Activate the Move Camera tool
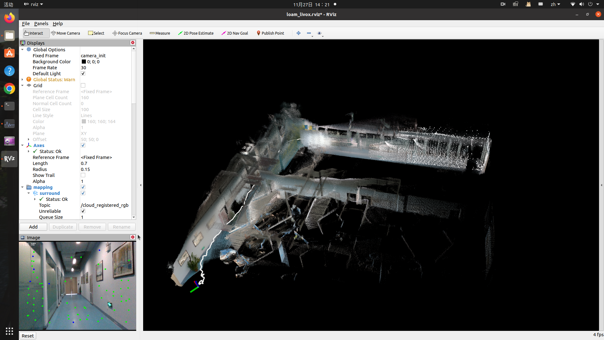 coord(65,33)
